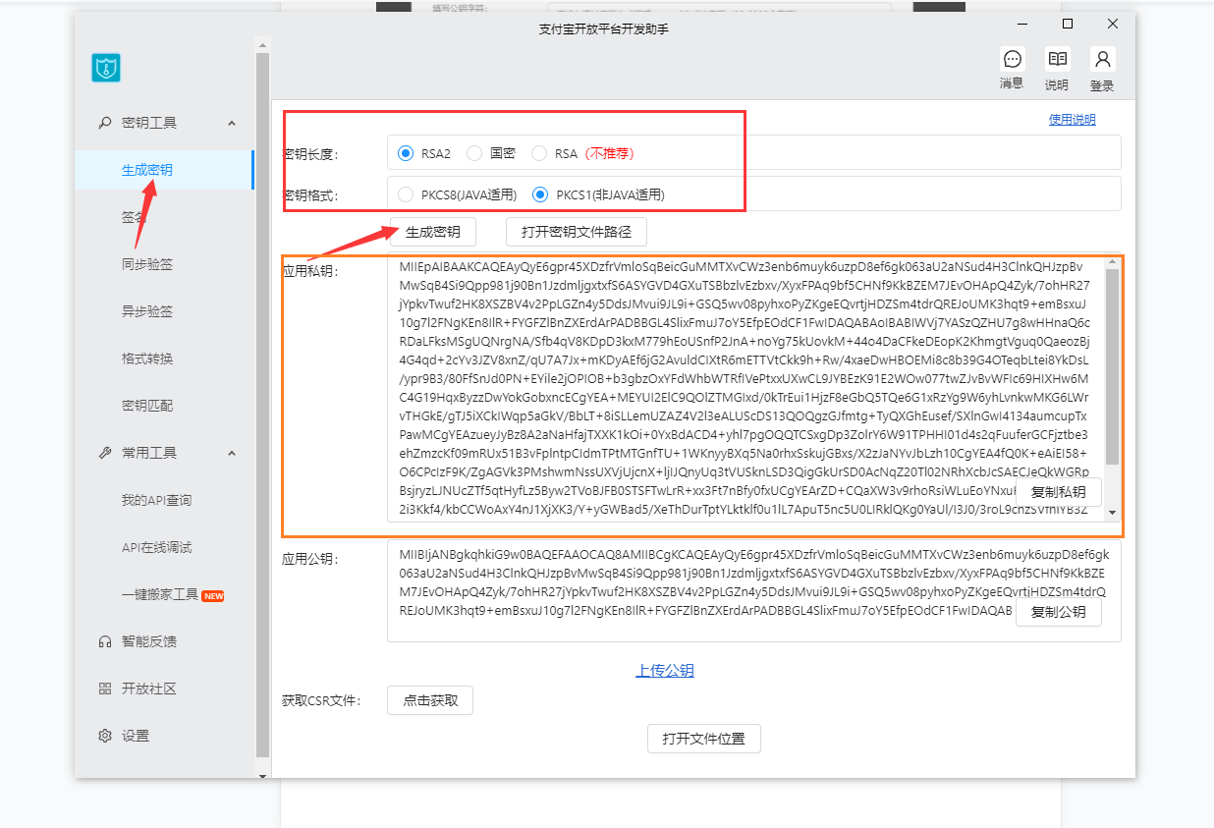This screenshot has height=828, width=1214.
Task: Click the 常用工具 wrench icon
Action: click(105, 453)
